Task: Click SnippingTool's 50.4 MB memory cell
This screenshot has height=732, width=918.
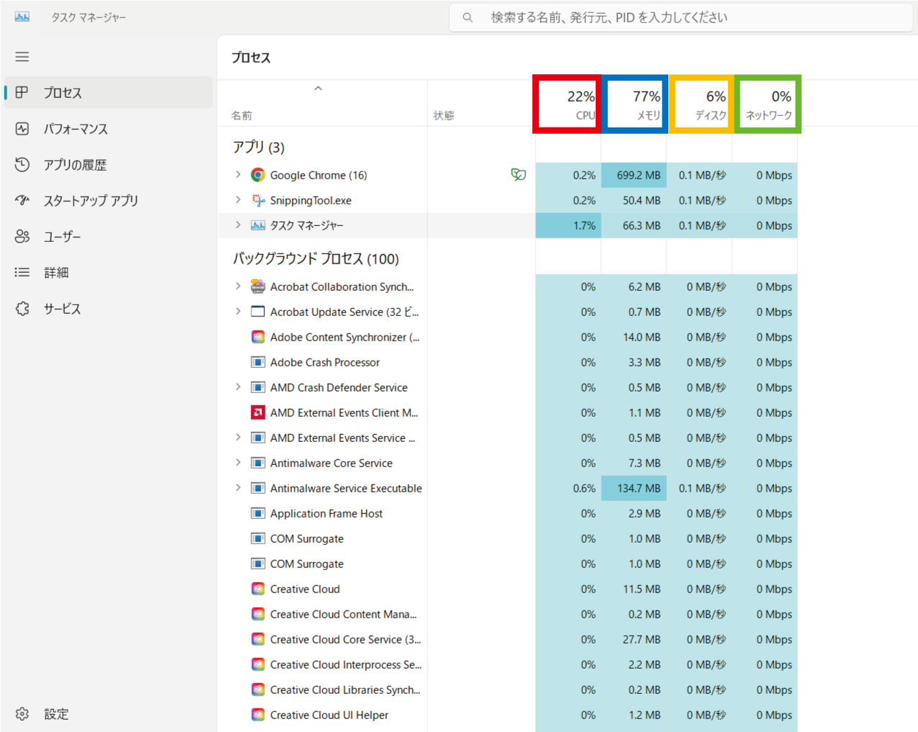Action: tap(634, 200)
